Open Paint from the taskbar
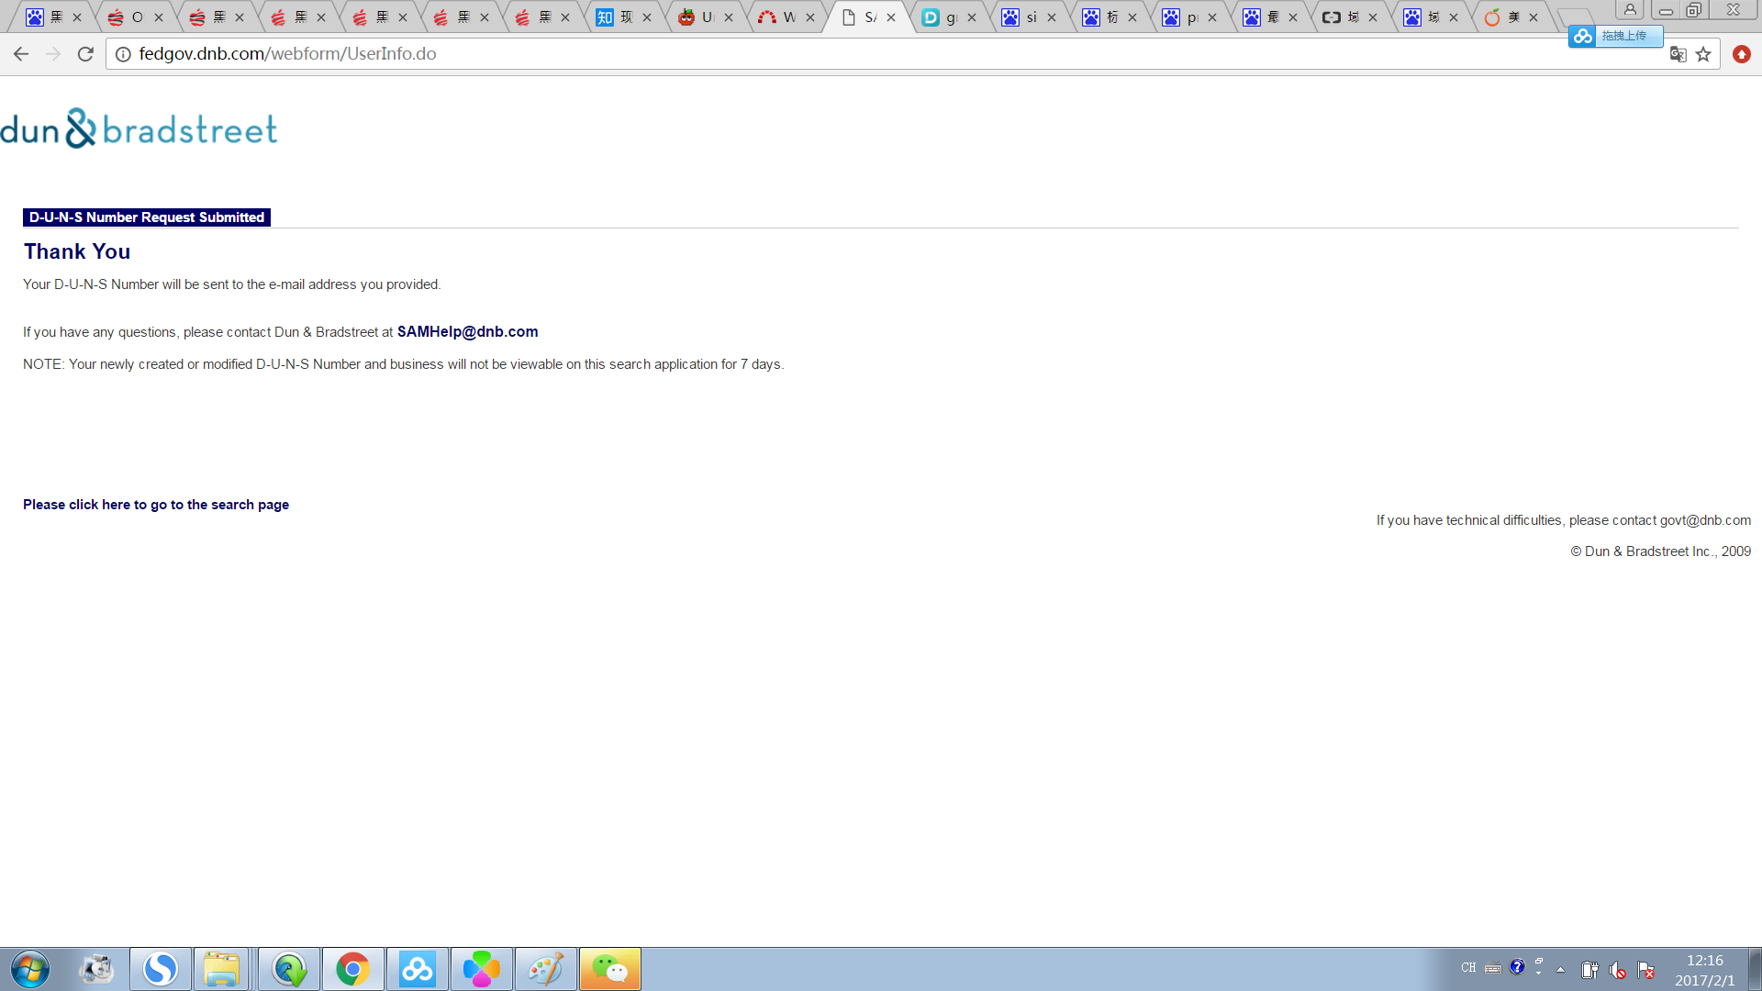Screen dimensions: 1762x991 pos(545,969)
